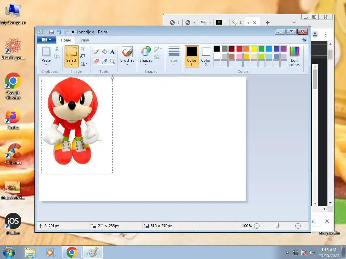Select Color 1 foreground button
The height and width of the screenshot is (259, 346).
click(x=192, y=56)
